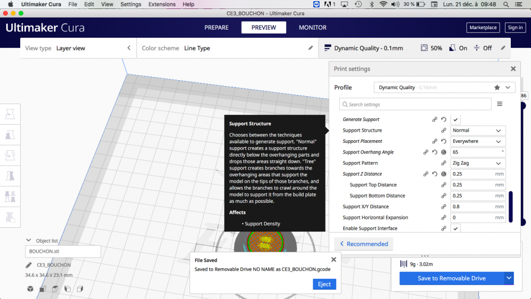Click the Marketplace button

[x=483, y=28]
